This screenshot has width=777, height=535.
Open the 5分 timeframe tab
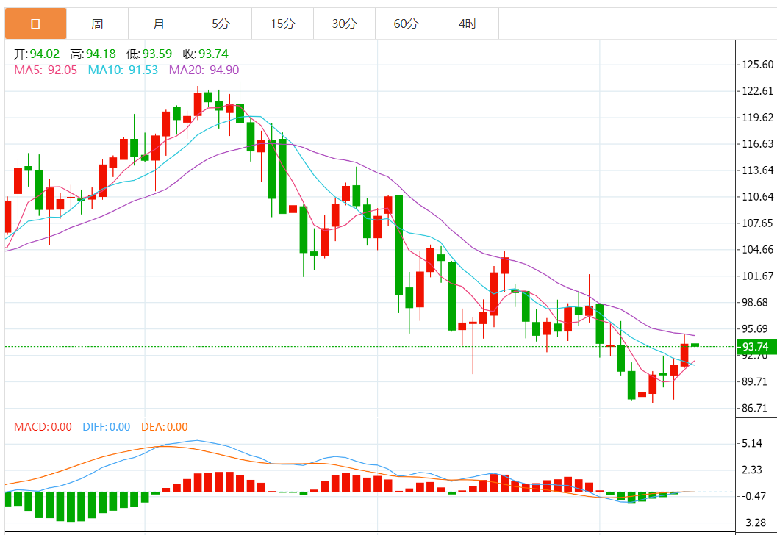click(x=221, y=24)
